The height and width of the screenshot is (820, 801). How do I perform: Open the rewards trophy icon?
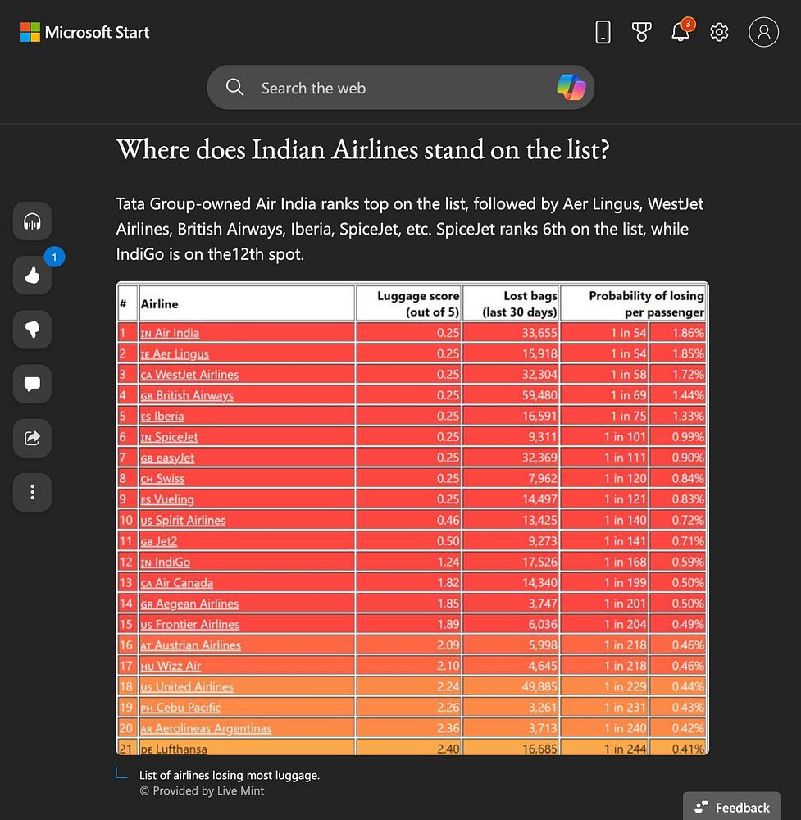[641, 32]
